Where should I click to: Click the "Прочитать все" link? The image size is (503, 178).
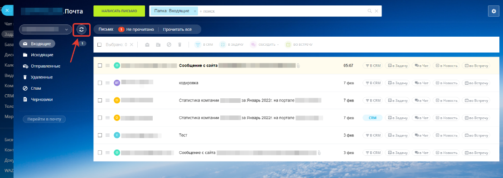(x=177, y=29)
